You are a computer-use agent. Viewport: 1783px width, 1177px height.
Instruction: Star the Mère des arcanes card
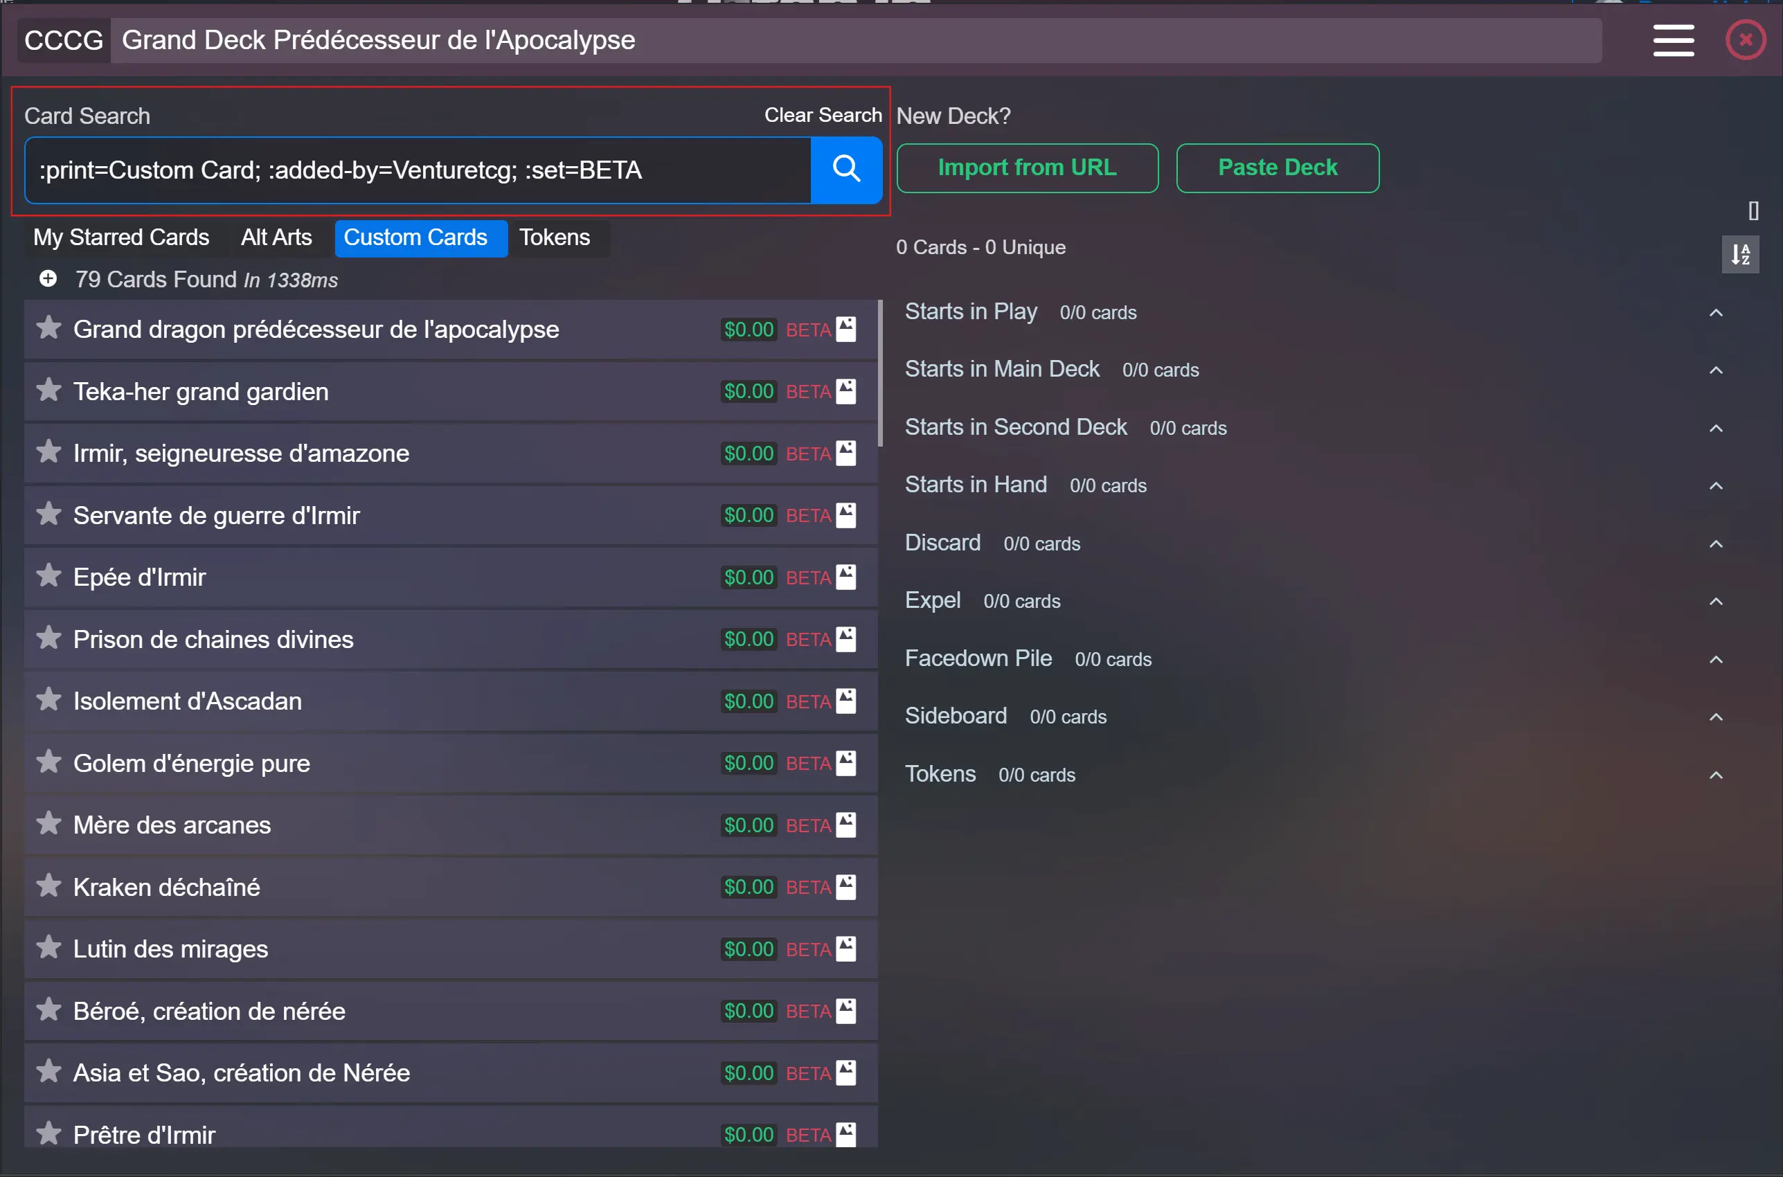[48, 823]
